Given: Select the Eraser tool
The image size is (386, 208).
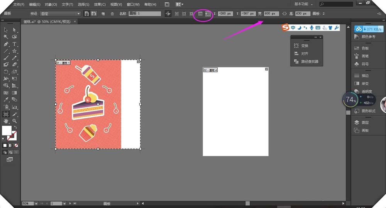Looking at the screenshot, I should pos(15,64).
